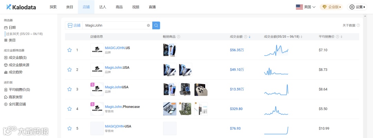The width and height of the screenshot is (373, 138).
Task: Click the $56.35万 revenue value
Action: pos(237,50)
